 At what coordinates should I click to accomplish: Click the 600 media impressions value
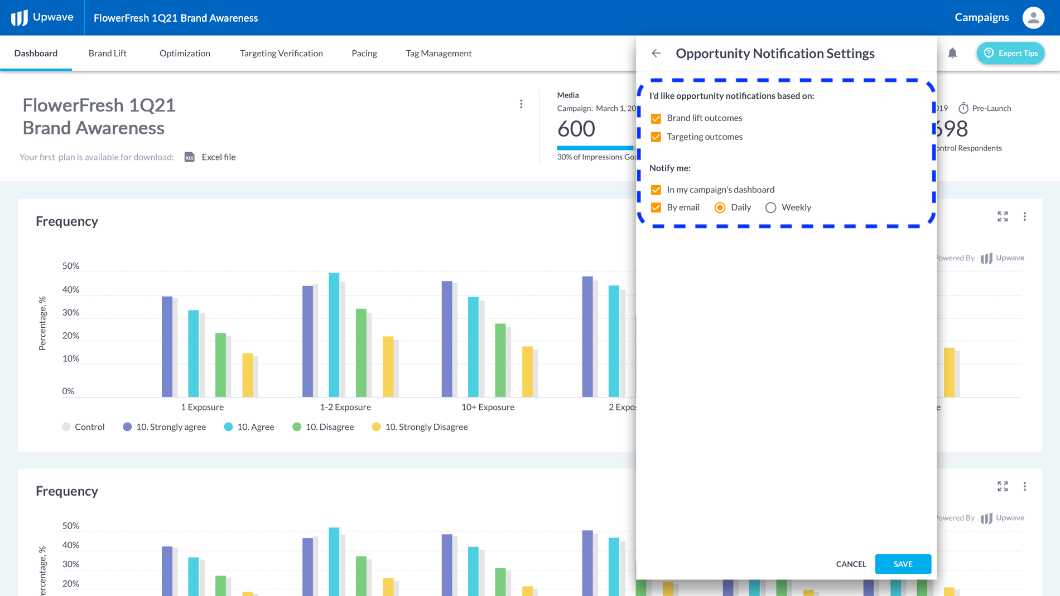coord(576,129)
